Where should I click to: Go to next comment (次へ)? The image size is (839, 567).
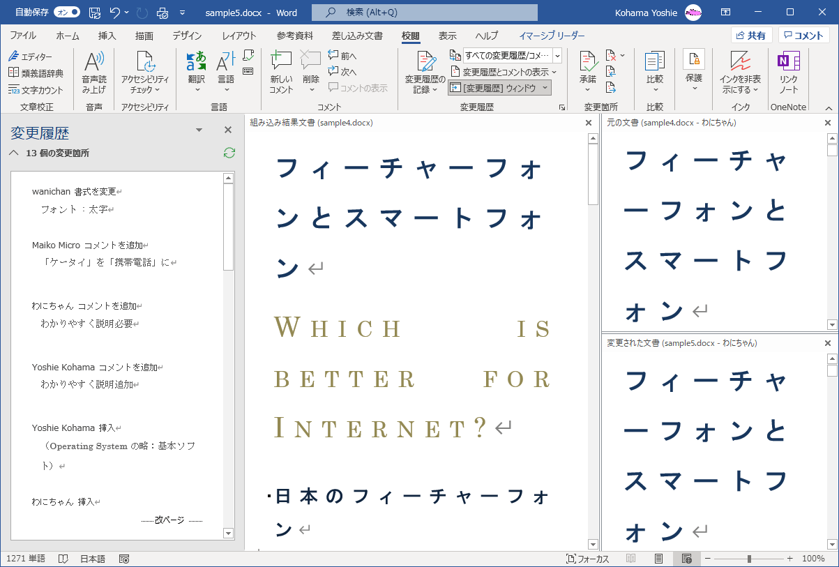pyautogui.click(x=342, y=72)
